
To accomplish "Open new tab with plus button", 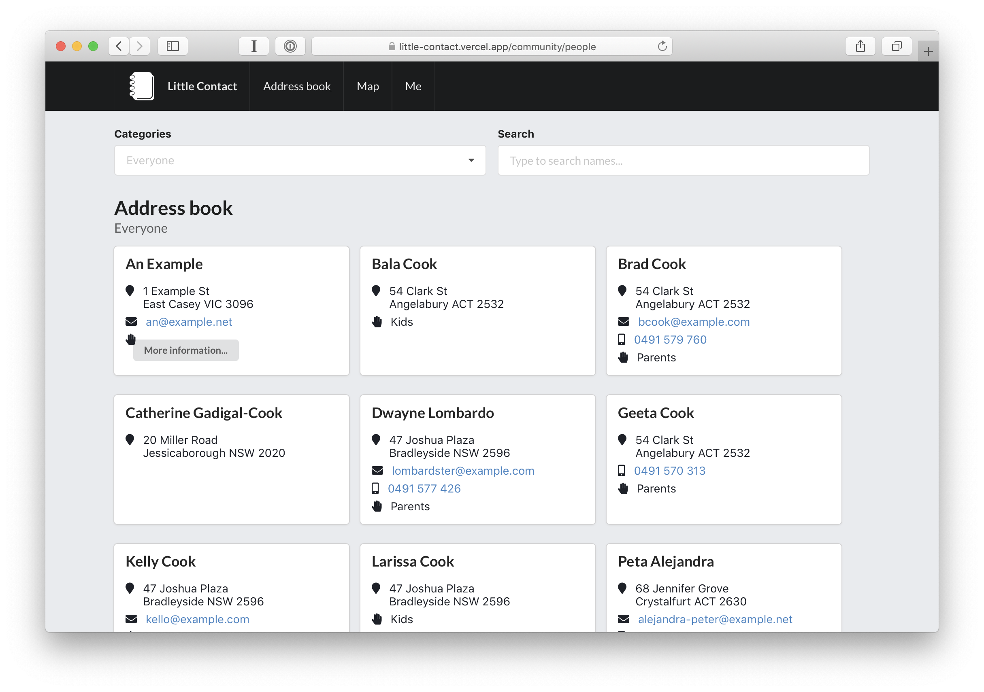I will (928, 52).
